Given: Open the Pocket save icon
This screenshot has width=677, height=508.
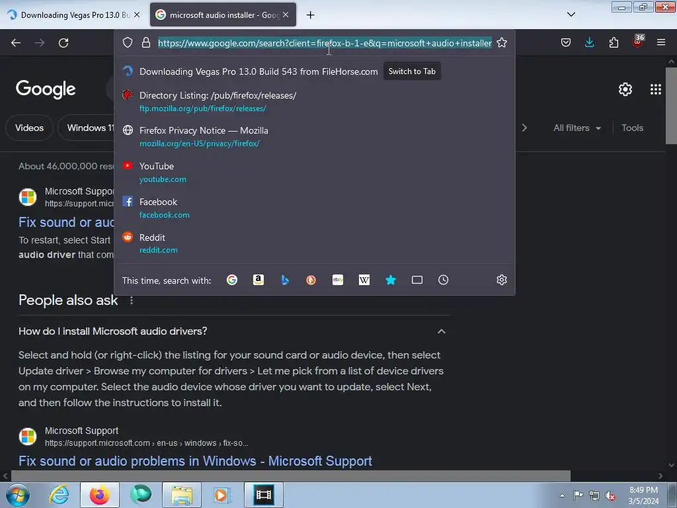Looking at the screenshot, I should click(x=566, y=43).
